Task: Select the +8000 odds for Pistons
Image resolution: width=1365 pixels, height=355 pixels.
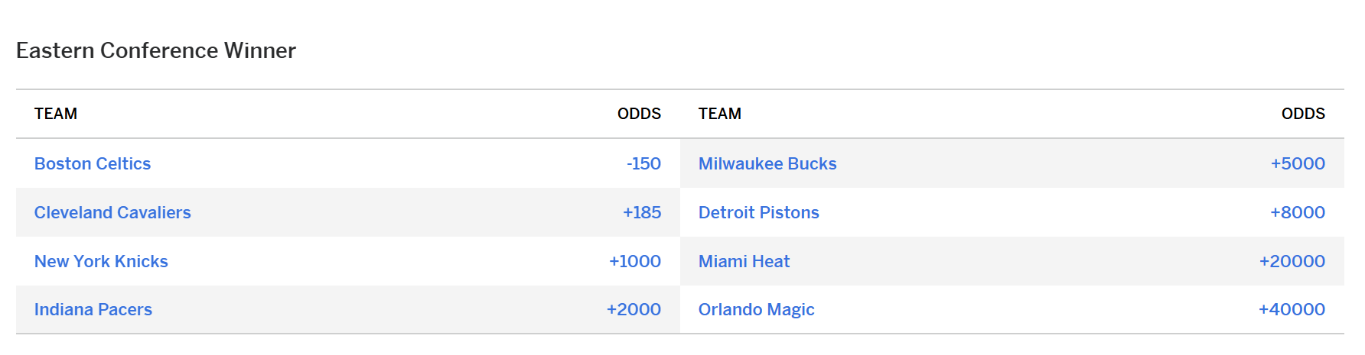Action: (1298, 212)
